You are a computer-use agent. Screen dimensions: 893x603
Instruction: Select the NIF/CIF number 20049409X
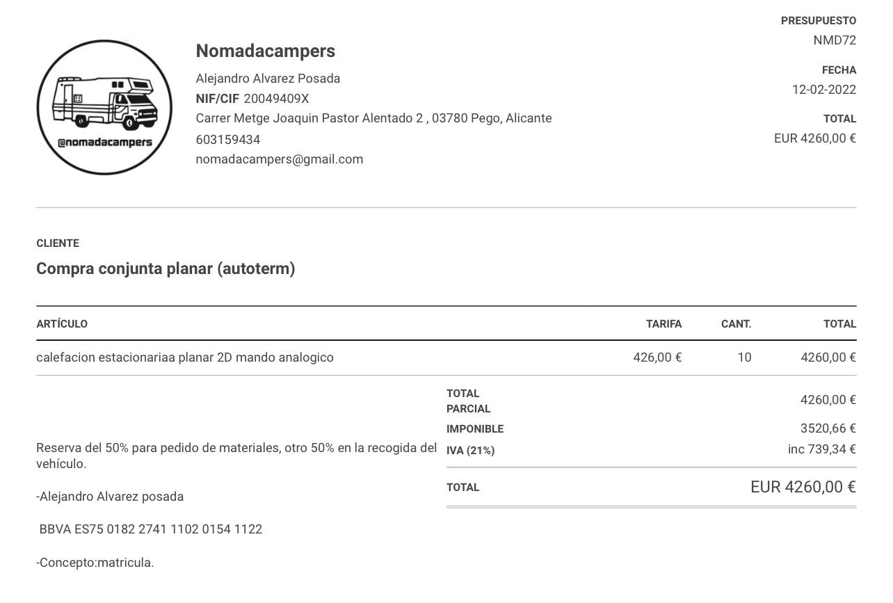click(x=276, y=98)
